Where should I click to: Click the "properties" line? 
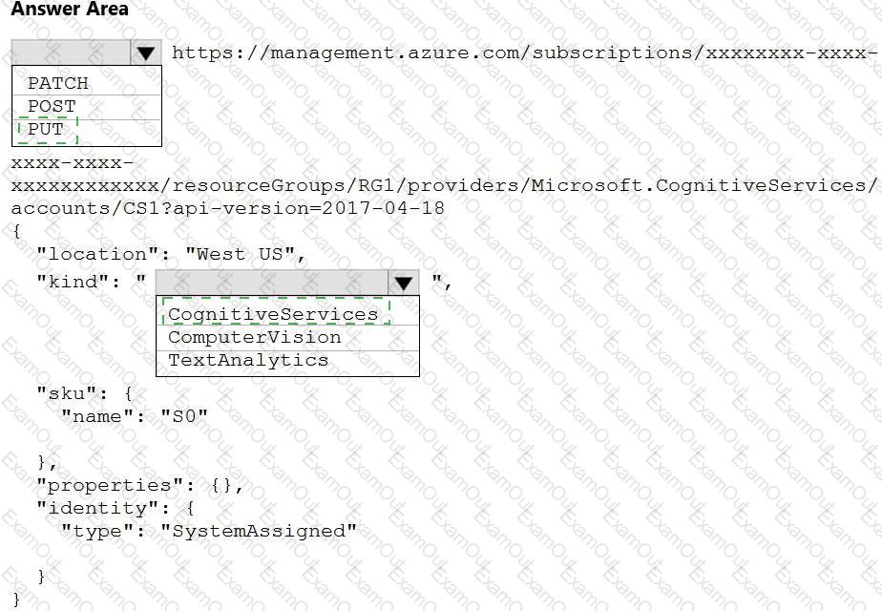(x=139, y=486)
